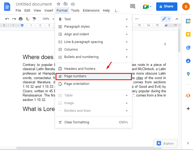Star the Untitled document
This screenshot has height=150, width=193.
pos(59,4)
